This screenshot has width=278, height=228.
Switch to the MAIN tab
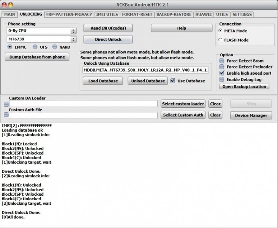pos(9,14)
